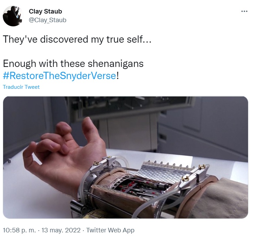Open the Clay Staub display name
255x240 pixels.
[x=46, y=11]
